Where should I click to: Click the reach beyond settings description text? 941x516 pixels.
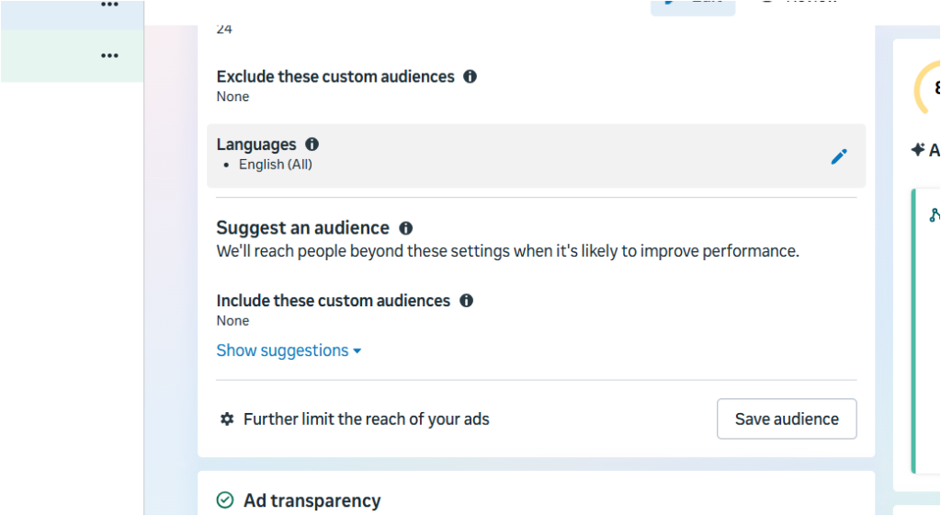point(507,251)
